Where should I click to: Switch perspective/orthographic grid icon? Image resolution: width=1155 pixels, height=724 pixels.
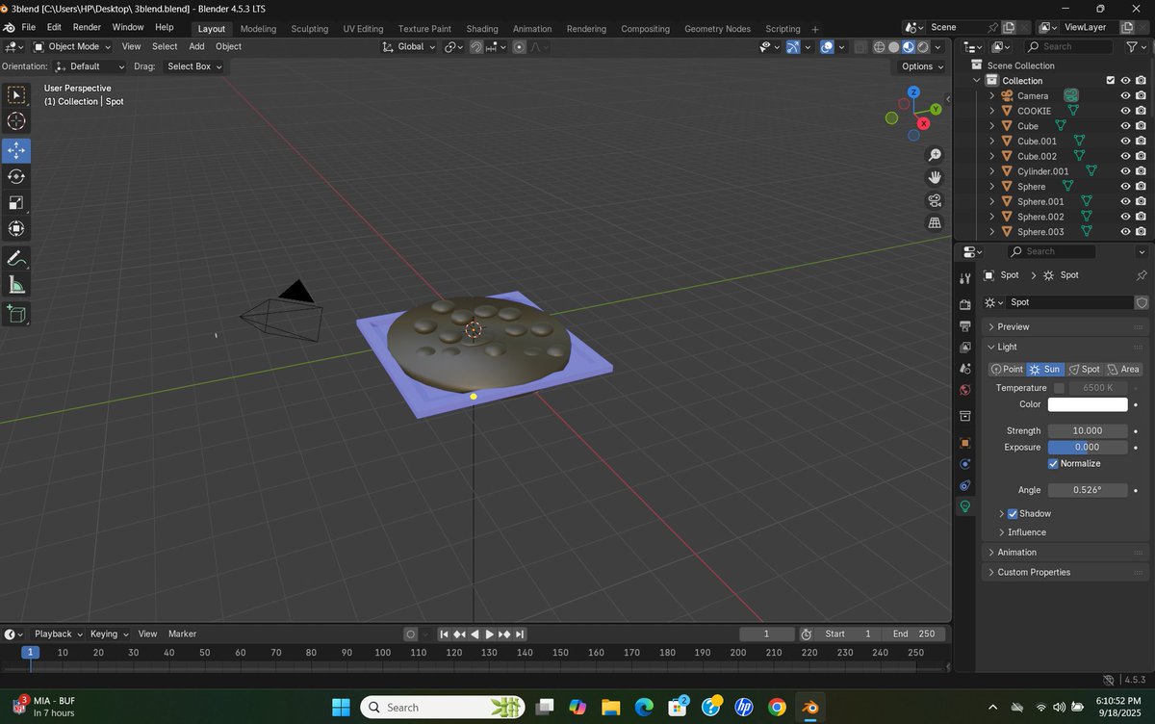coord(934,222)
